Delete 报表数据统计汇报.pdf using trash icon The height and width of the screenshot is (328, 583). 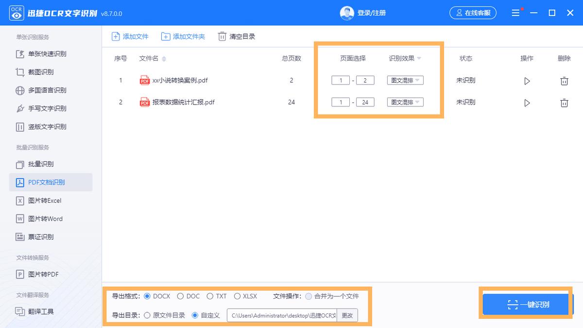564,103
